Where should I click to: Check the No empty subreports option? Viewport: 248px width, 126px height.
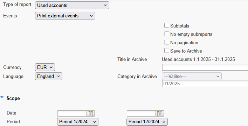[166, 34]
